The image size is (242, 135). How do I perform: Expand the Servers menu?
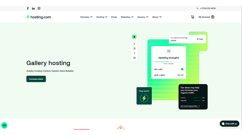click(143, 17)
